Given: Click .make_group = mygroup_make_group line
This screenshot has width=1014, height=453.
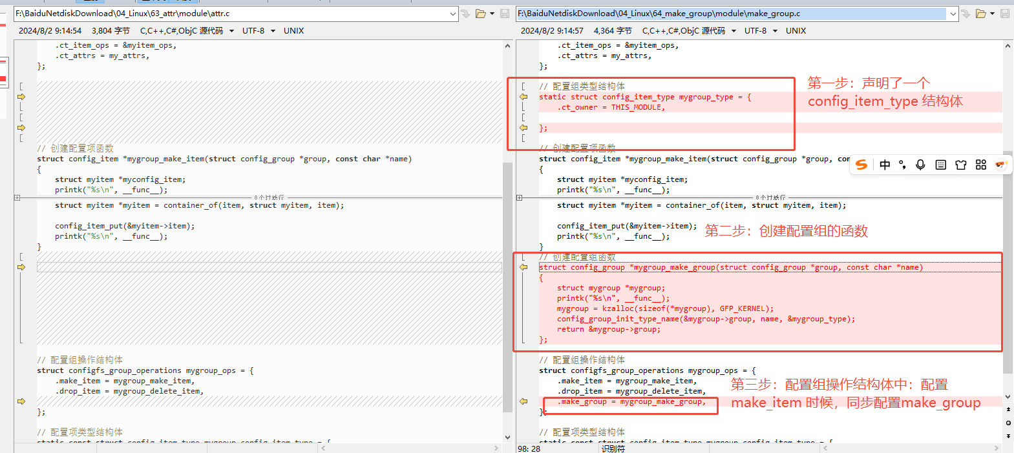Looking at the screenshot, I should [x=631, y=401].
